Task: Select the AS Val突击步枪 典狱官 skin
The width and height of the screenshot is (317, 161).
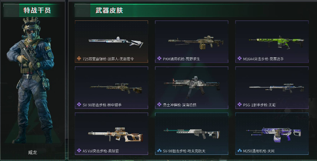Action: tap(112, 134)
